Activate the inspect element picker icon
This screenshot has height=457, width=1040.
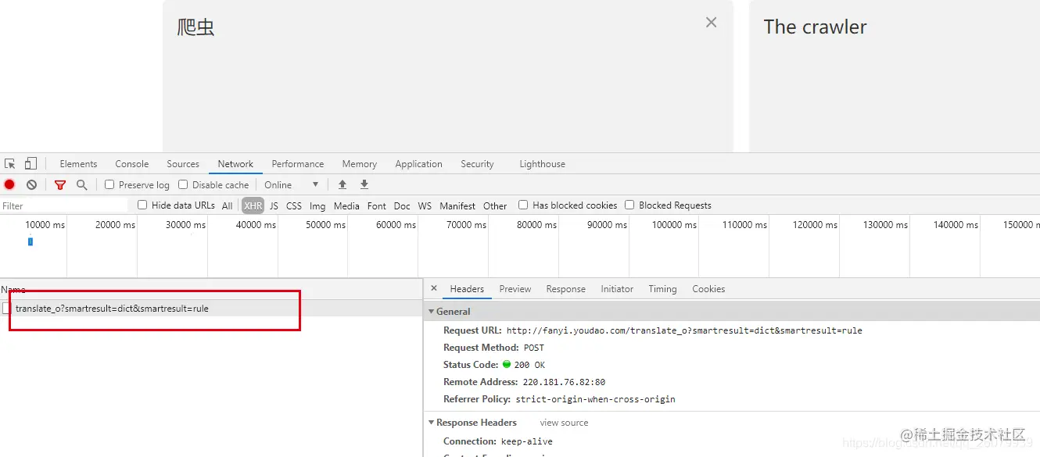[10, 164]
